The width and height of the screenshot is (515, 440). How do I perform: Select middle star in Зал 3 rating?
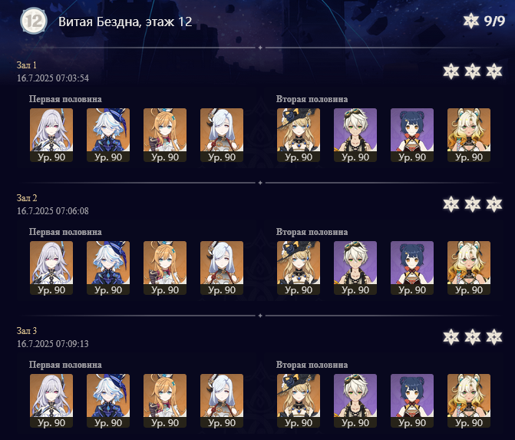point(473,337)
